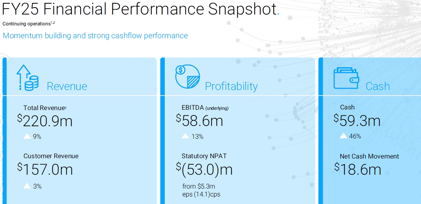Click the Continuing operations footnote text

(x=29, y=24)
